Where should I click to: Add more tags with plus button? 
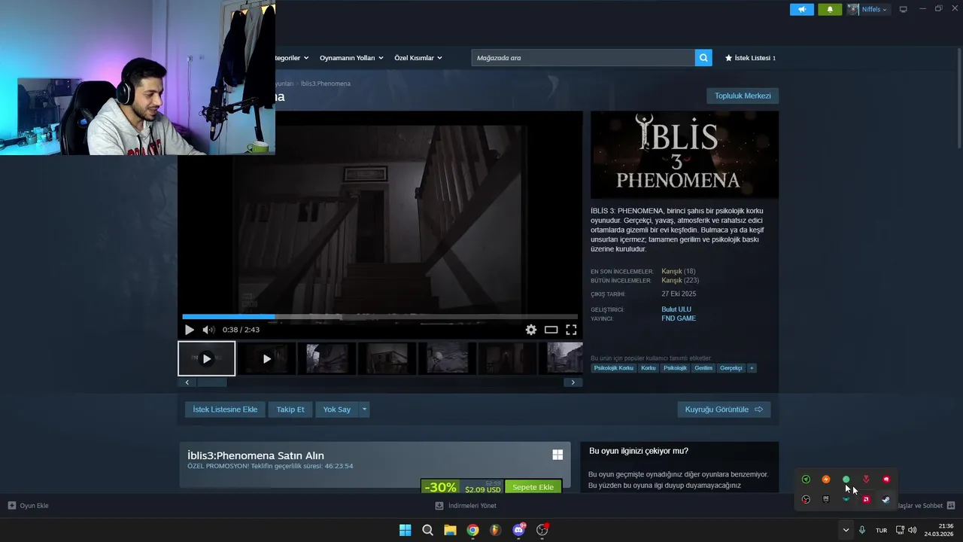point(751,368)
